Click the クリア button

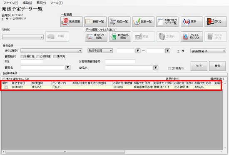[199, 66]
